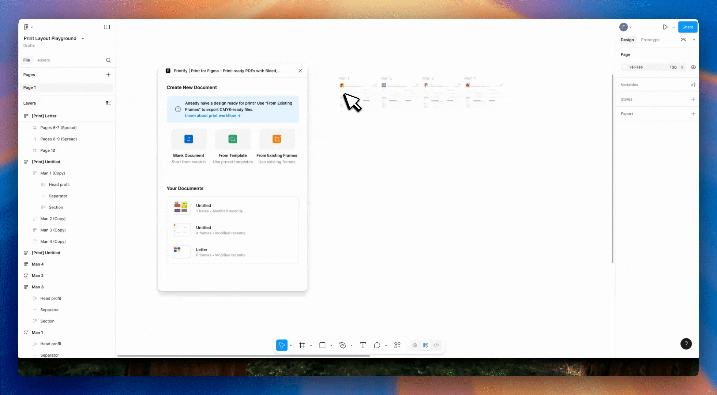This screenshot has height=395, width=717.
Task: Open the layer search in left panel
Action: (x=108, y=60)
